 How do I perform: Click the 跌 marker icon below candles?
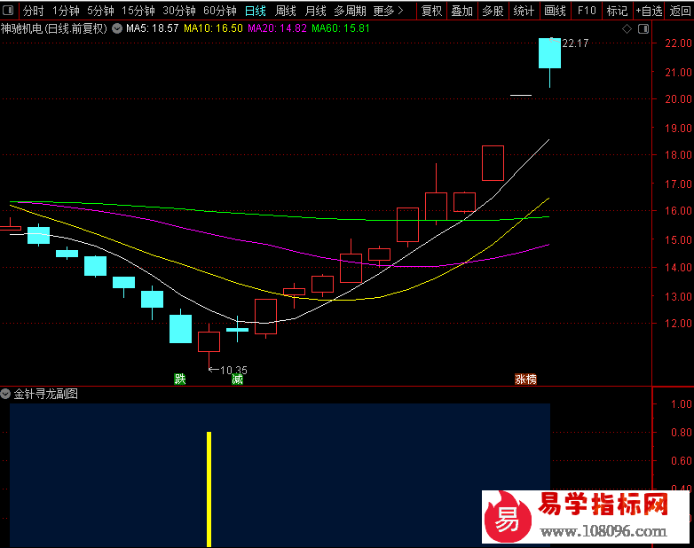pos(180,379)
